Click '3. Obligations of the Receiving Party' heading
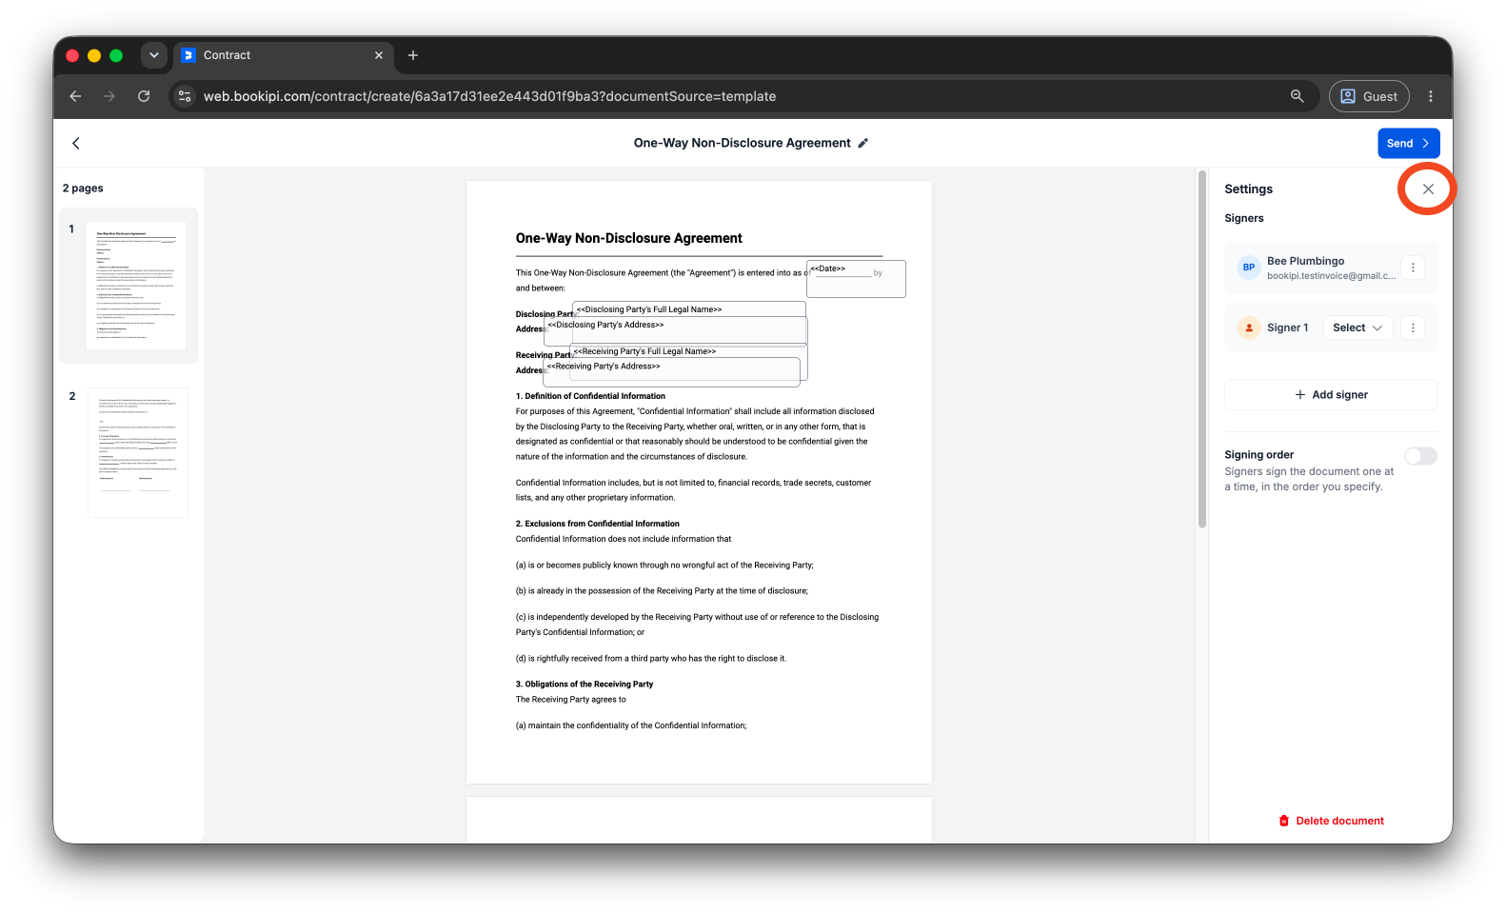Viewport: 1506px width, 914px height. tap(584, 684)
